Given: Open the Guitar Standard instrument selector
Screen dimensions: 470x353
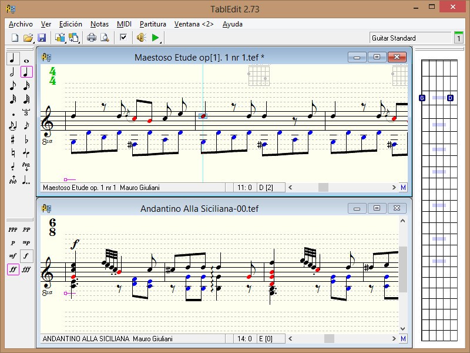Looking at the screenshot, I should point(410,38).
